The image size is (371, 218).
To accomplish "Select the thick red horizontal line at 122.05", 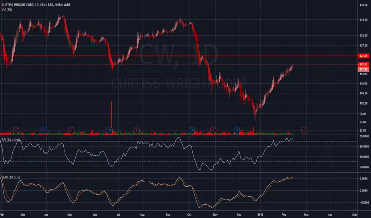I will tap(179, 56).
